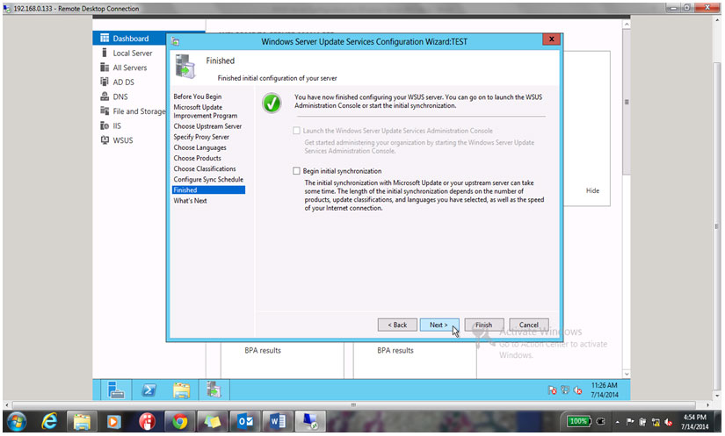Show hidden tray icons arrow
The width and height of the screenshot is (725, 436).
pyautogui.click(x=617, y=422)
